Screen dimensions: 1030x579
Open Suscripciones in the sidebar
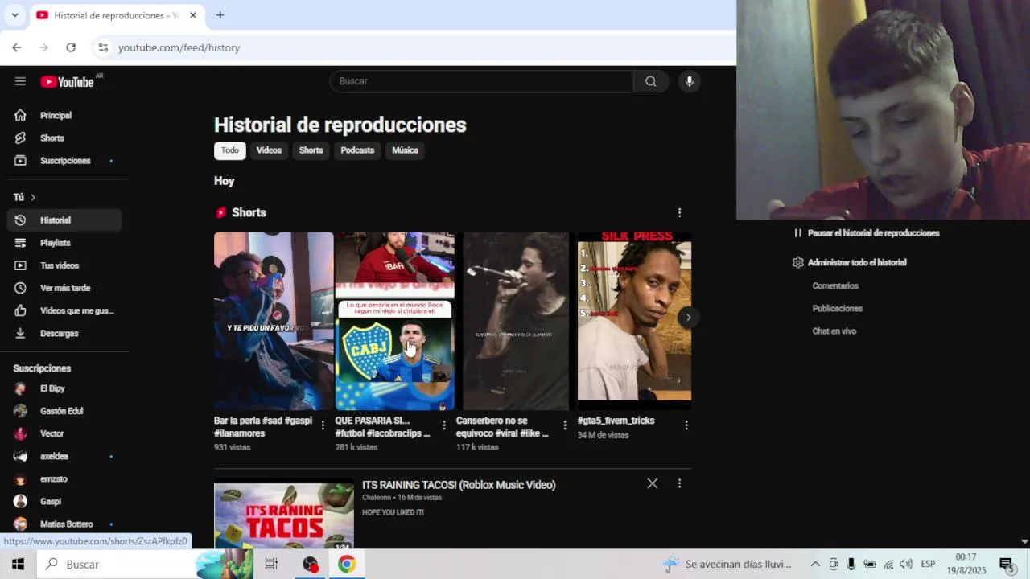(x=64, y=160)
